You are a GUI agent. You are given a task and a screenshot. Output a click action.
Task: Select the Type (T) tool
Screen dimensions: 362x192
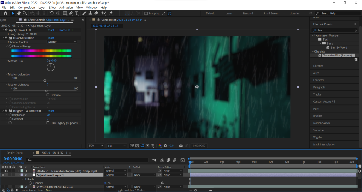(77, 13)
